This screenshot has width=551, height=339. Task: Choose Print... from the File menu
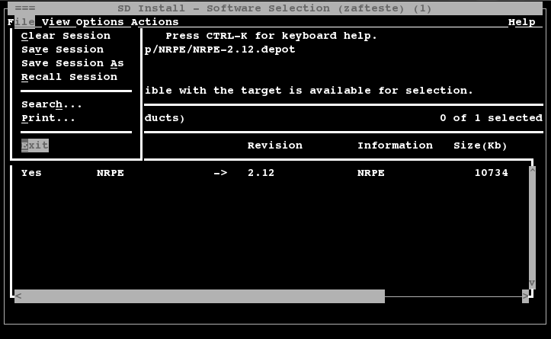(49, 118)
